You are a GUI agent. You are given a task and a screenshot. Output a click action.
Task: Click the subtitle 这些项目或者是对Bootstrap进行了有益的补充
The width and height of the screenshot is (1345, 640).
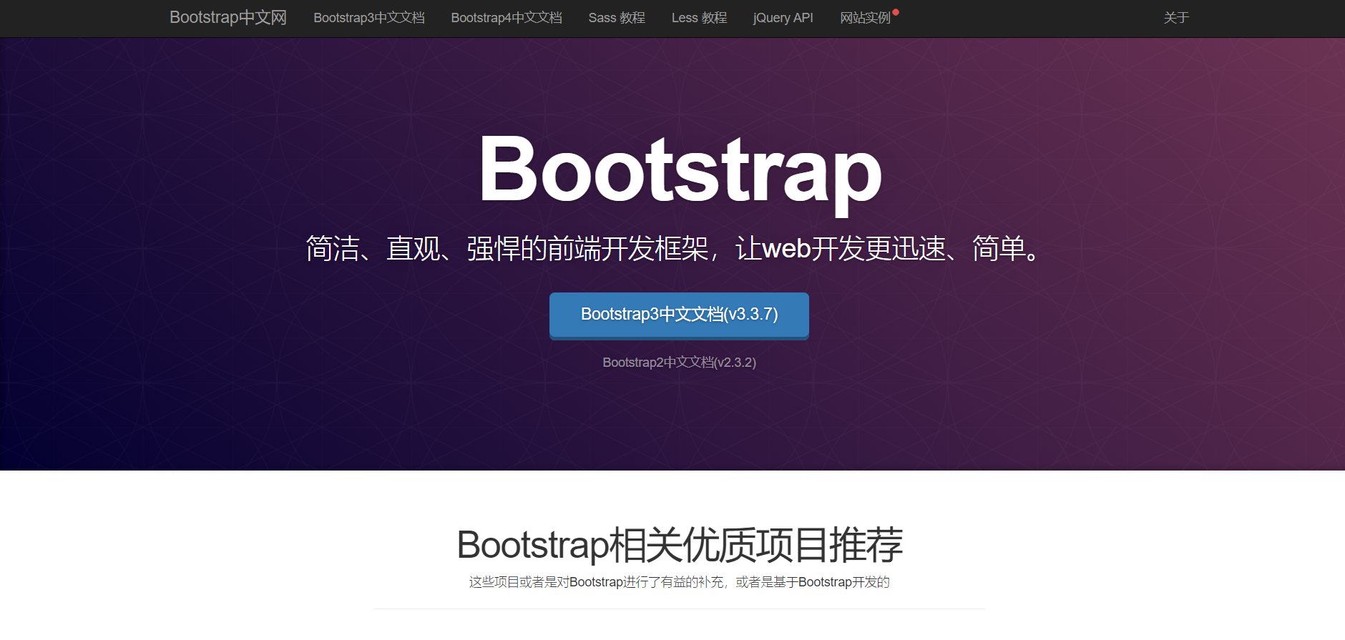(x=597, y=582)
